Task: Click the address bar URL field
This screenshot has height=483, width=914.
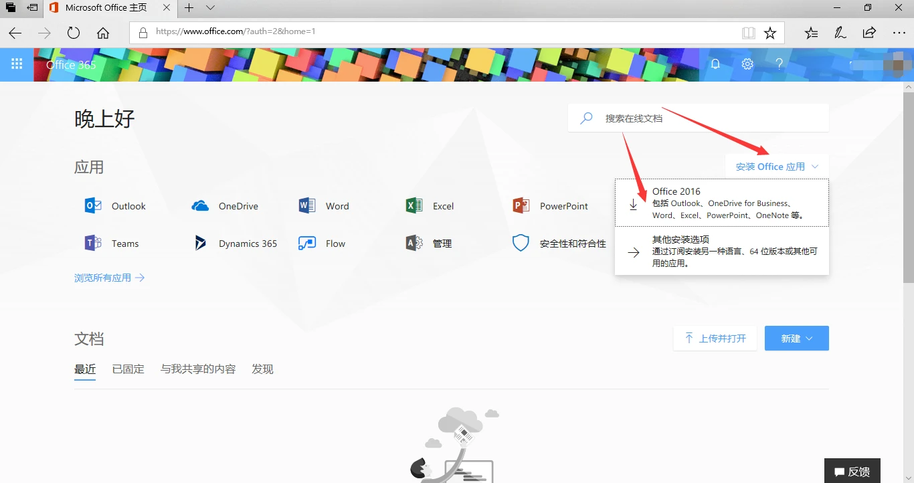Action: pos(456,33)
